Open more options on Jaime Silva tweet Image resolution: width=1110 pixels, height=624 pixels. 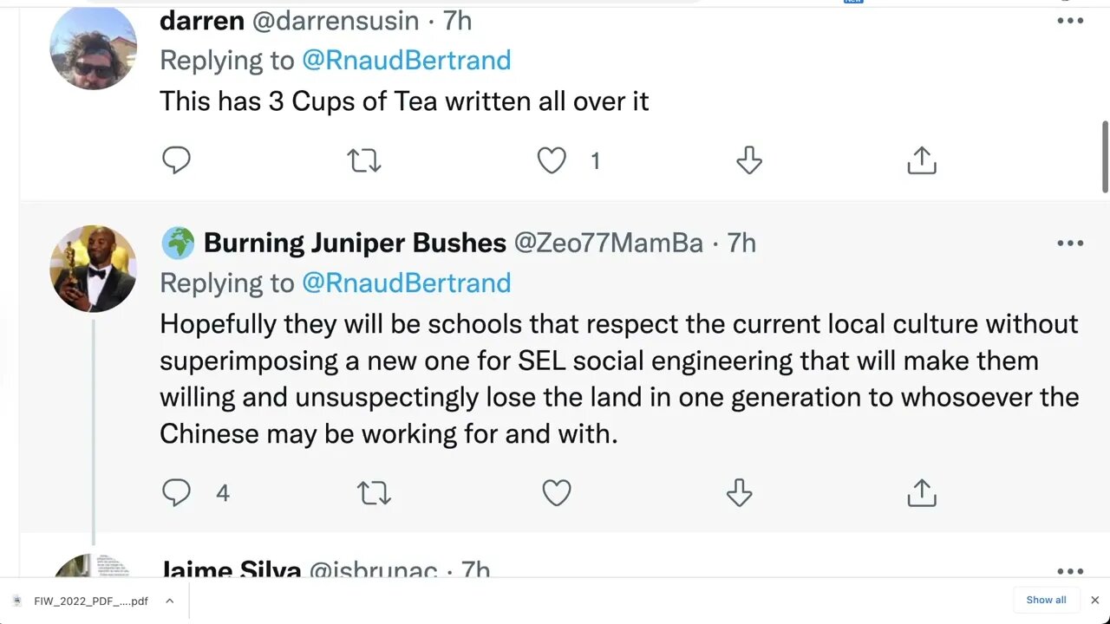pyautogui.click(x=1070, y=571)
